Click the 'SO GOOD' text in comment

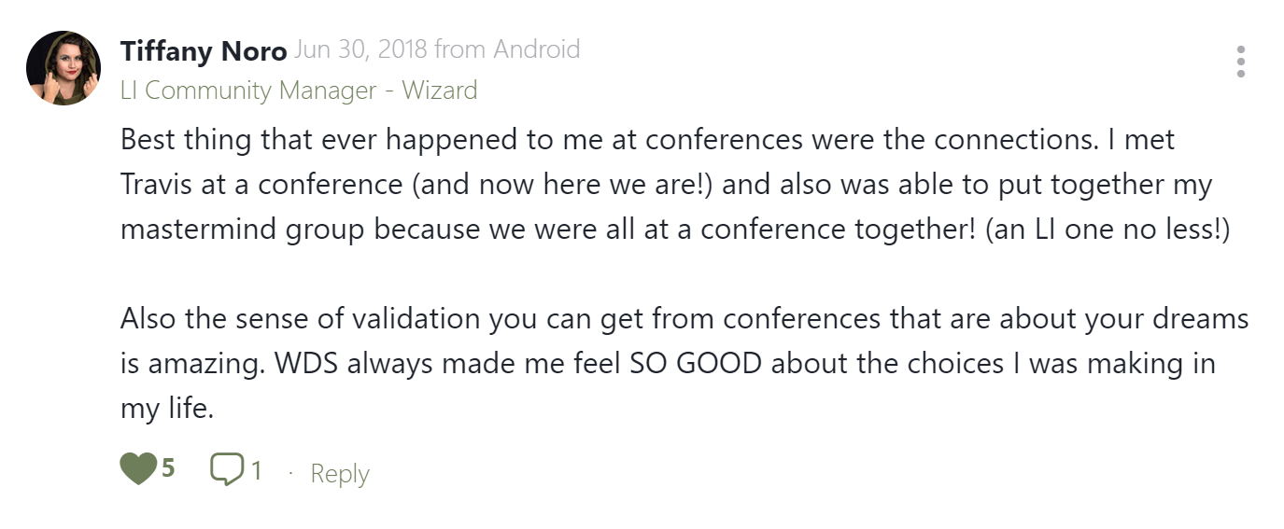(x=690, y=363)
